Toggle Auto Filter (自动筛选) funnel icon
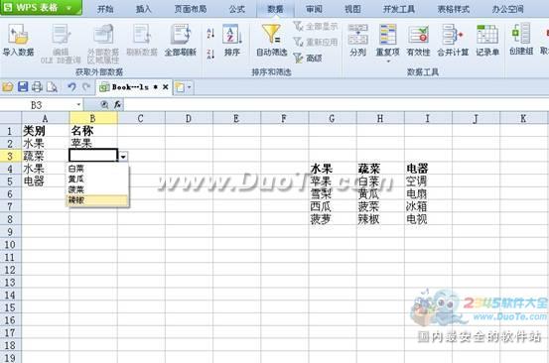Screen dimensions: 549x363 (272, 35)
